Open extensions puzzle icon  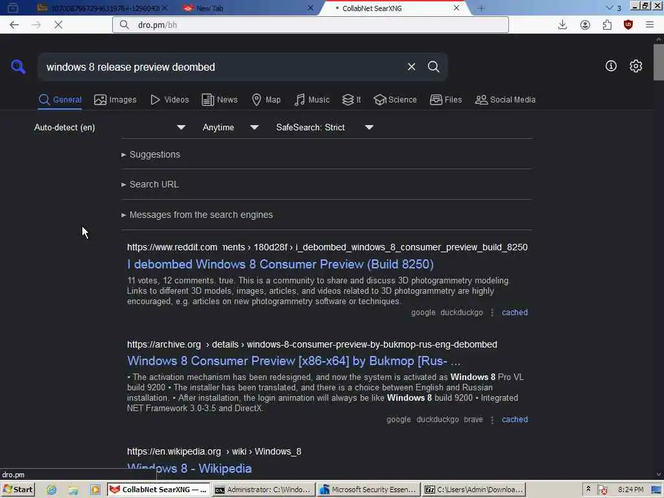(x=607, y=25)
